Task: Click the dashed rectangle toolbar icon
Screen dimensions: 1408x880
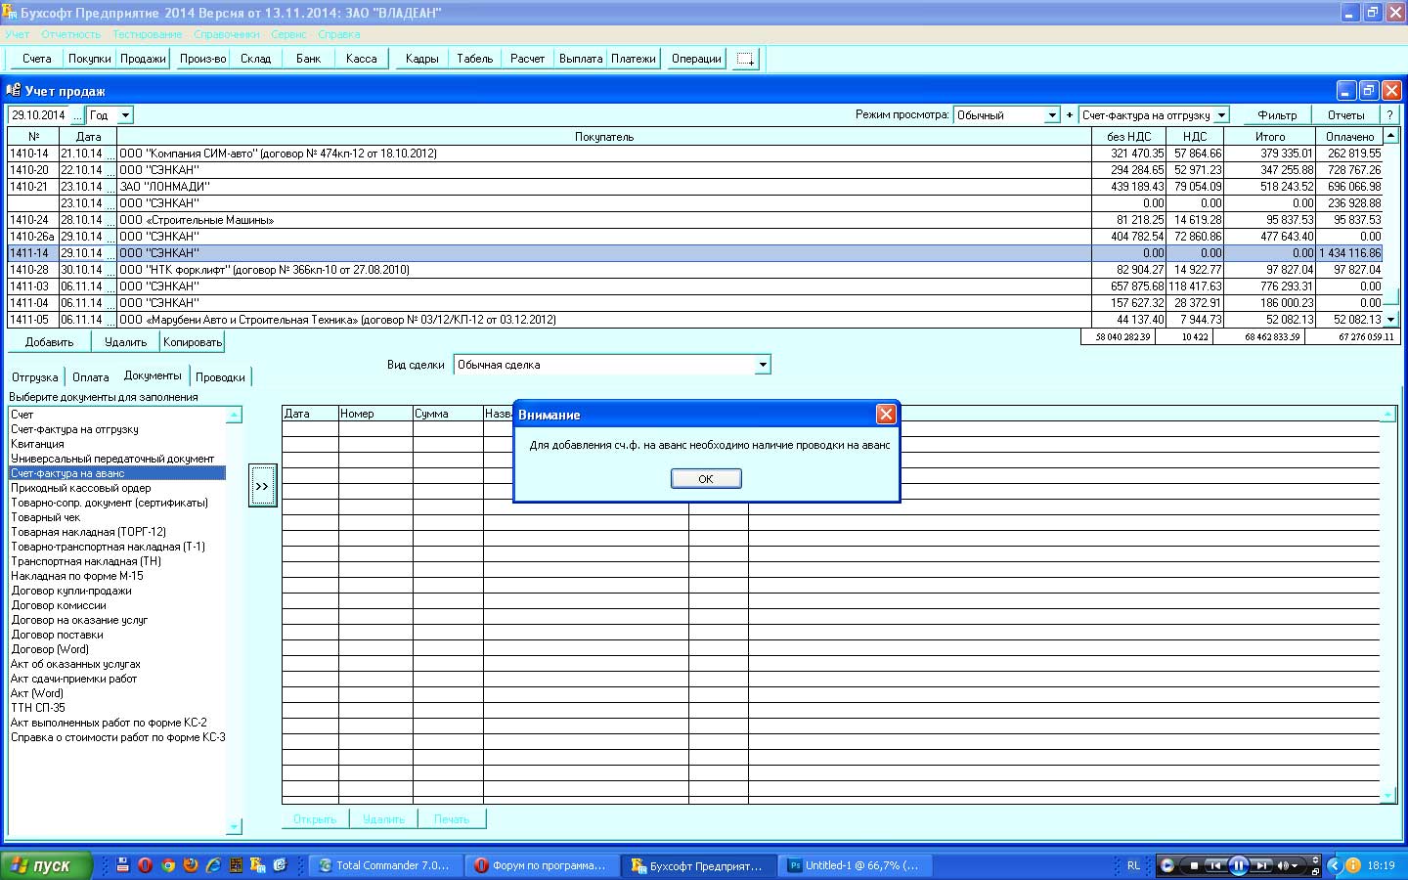Action: coord(745,59)
